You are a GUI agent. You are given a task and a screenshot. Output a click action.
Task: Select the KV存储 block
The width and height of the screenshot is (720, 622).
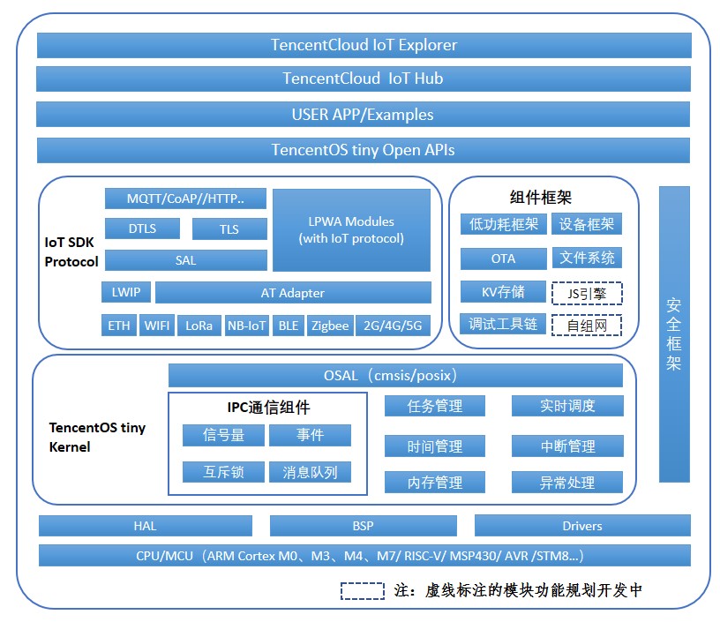503,291
